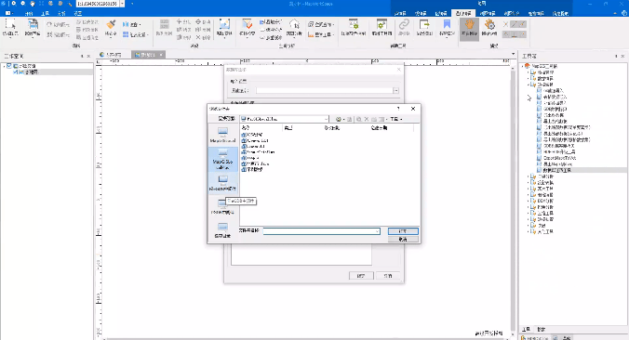Select the selected layer in workspace tree
Viewport: 629px width, 340px height.
coord(32,72)
